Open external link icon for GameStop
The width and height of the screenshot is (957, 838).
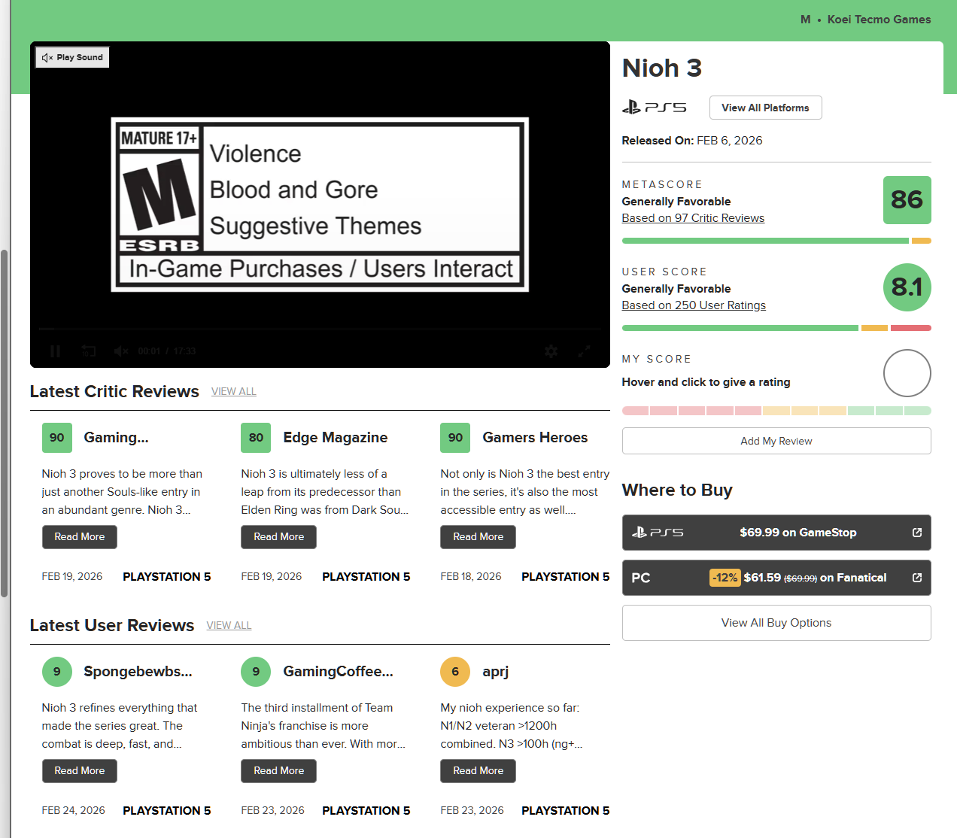(x=916, y=533)
